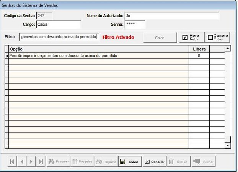Click the Código da Senha field

click(44, 16)
